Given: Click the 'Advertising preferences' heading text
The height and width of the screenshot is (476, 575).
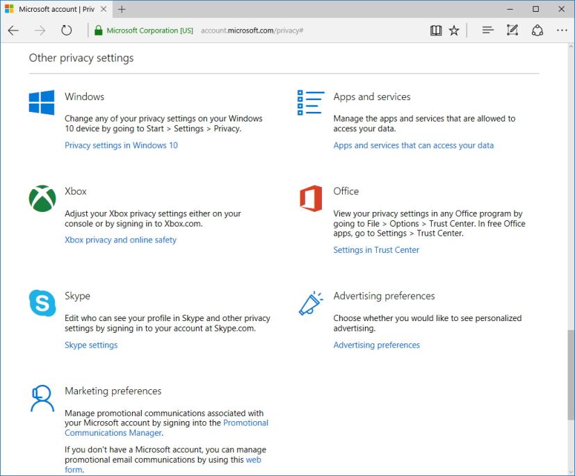Looking at the screenshot, I should (384, 296).
